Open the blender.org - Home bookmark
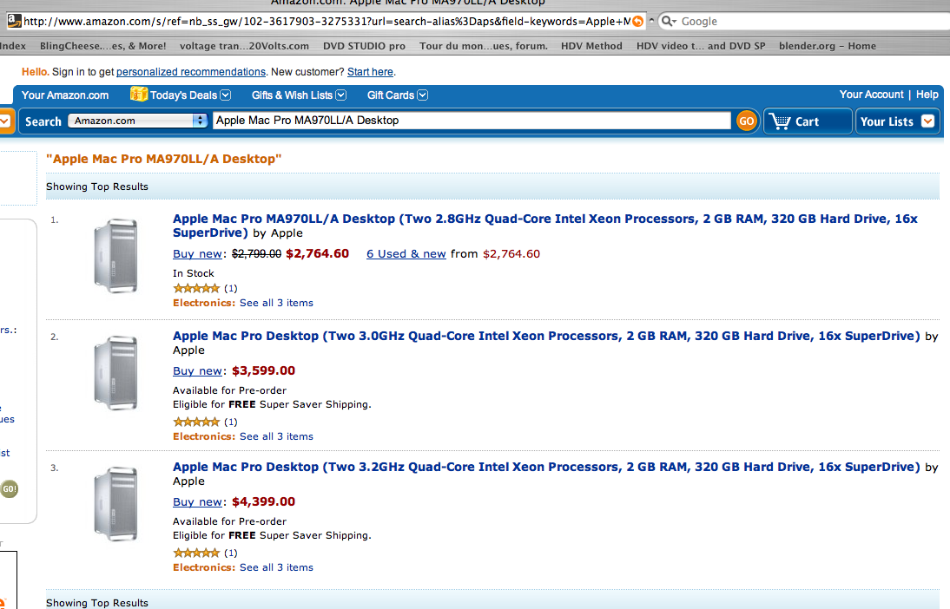The width and height of the screenshot is (950, 609). pyautogui.click(x=828, y=46)
